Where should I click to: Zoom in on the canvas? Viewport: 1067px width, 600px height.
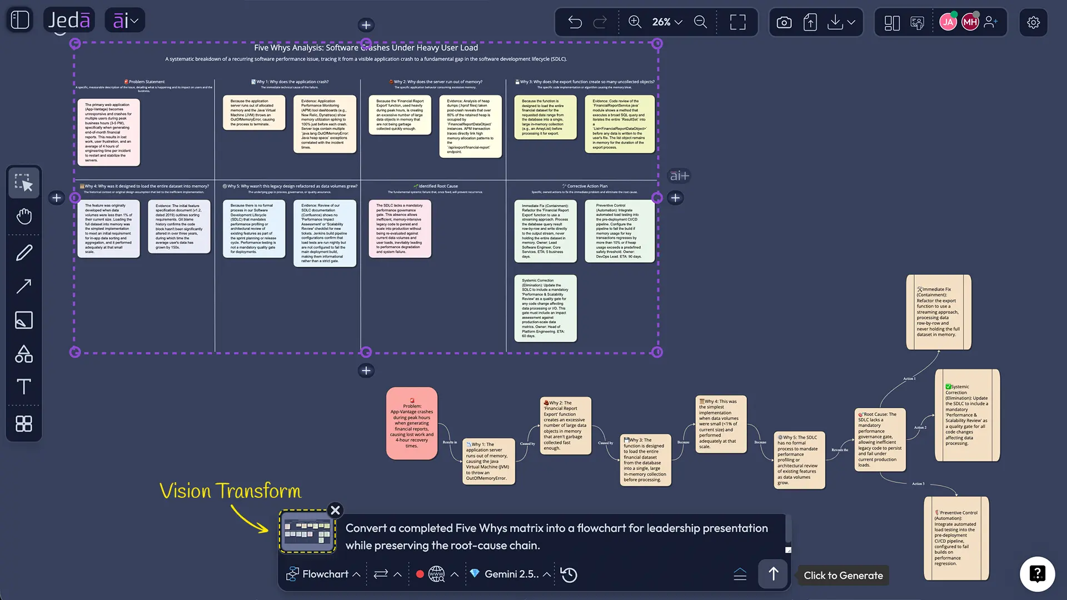pyautogui.click(x=635, y=22)
